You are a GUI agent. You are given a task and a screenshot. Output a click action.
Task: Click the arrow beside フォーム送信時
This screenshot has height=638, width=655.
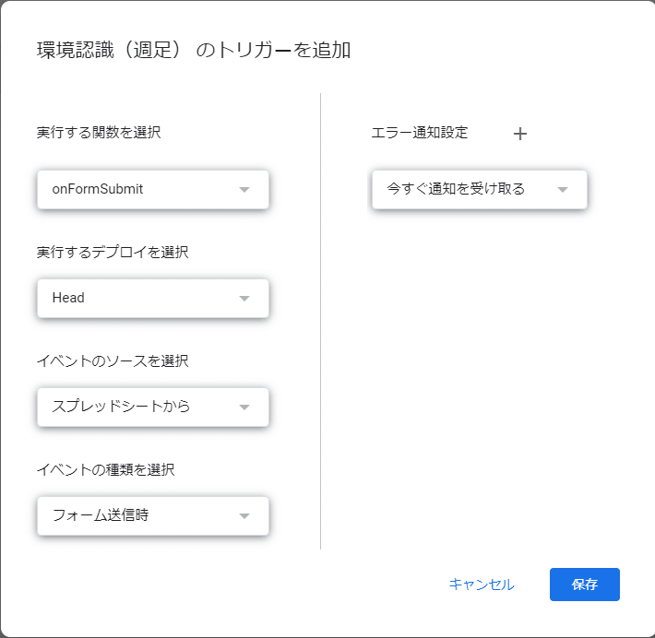(244, 516)
